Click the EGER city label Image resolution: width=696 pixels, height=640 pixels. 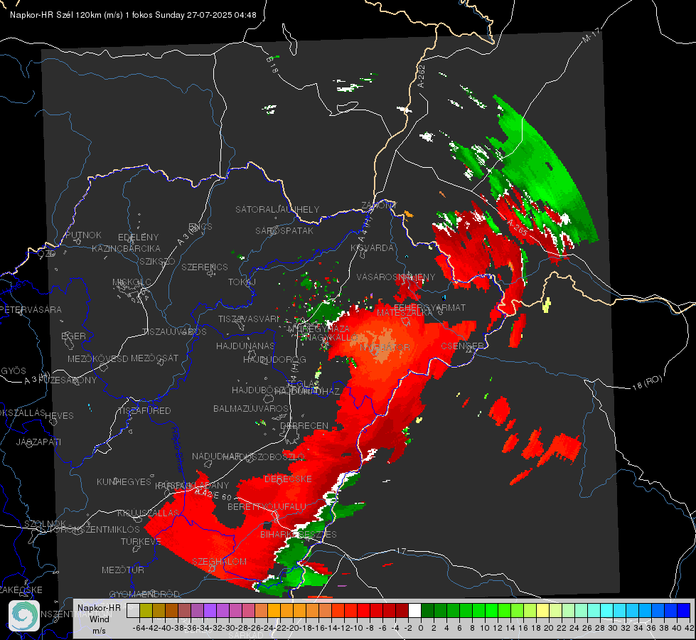pos(73,336)
